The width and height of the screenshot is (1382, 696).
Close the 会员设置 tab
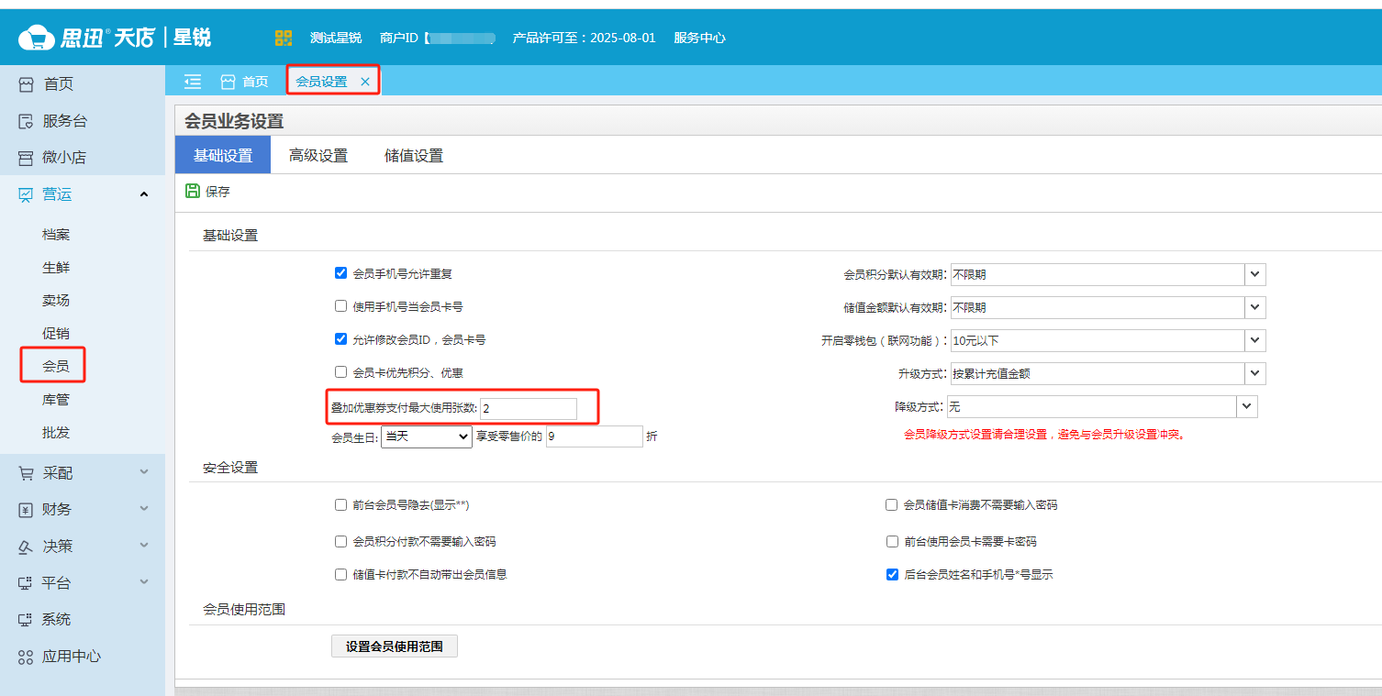[x=365, y=82]
